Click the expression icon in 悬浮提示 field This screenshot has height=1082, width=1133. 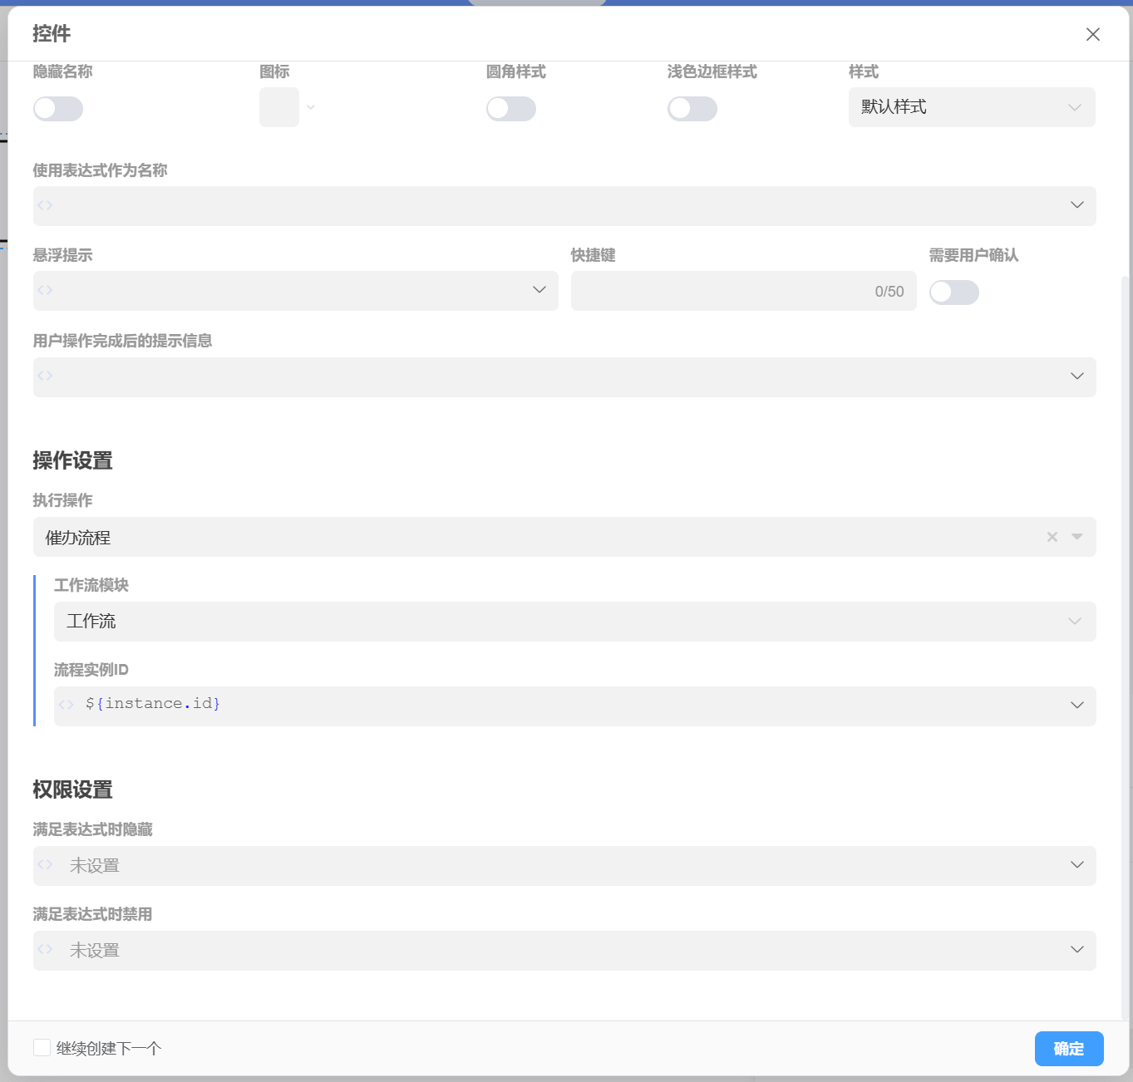pos(45,290)
